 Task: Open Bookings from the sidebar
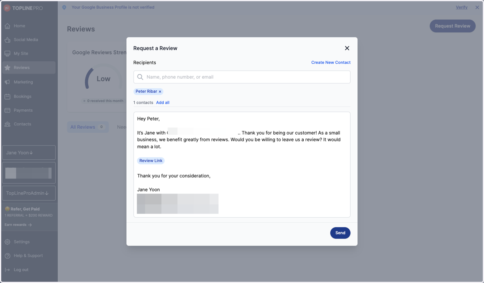pyautogui.click(x=29, y=96)
